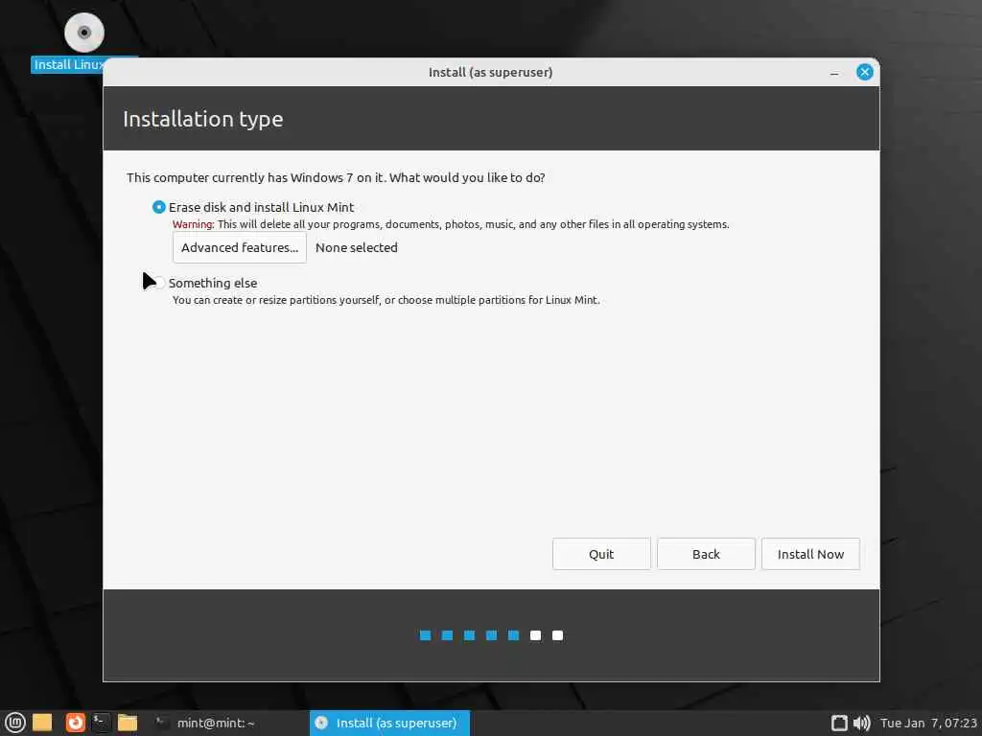Click the Install Now button
982x736 pixels.
[x=810, y=554]
